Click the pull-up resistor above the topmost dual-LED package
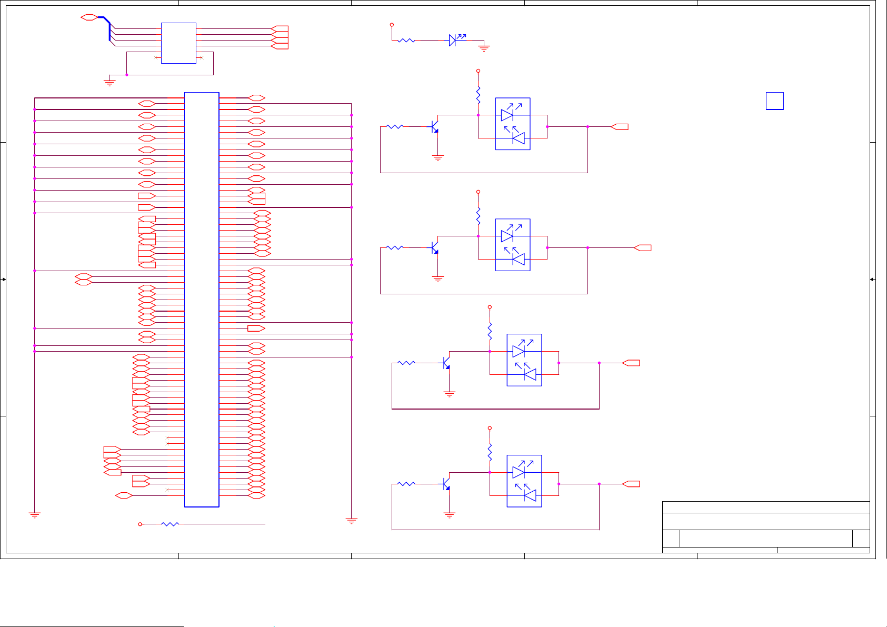Viewport: 887px width, 627px height. (x=478, y=95)
